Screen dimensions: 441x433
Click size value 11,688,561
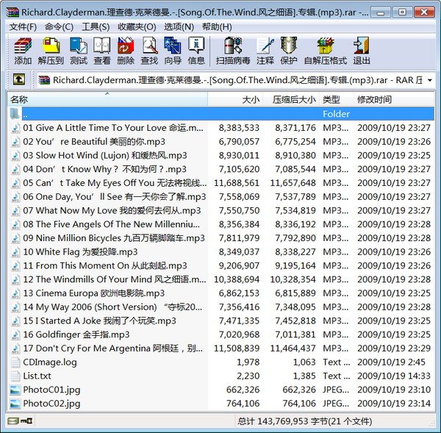tap(237, 183)
